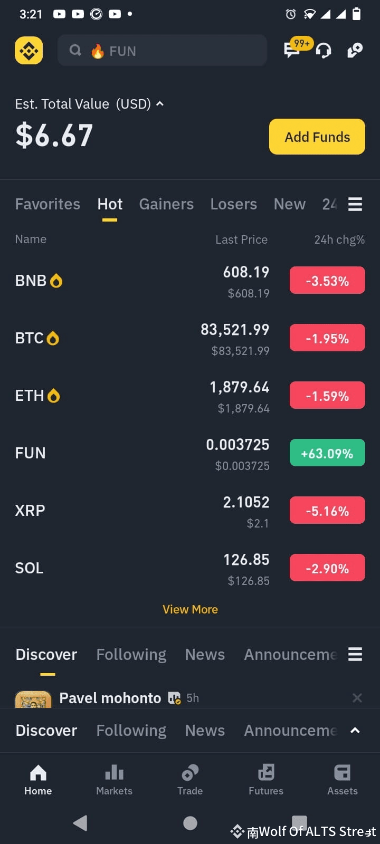380x844 pixels.
Task: Open the Trade tab icon
Action: coord(190,773)
